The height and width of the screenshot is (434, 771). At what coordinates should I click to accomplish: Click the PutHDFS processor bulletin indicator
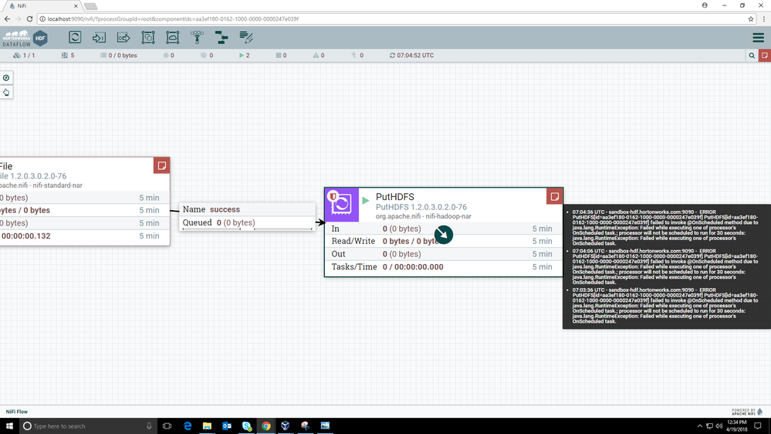tap(553, 197)
